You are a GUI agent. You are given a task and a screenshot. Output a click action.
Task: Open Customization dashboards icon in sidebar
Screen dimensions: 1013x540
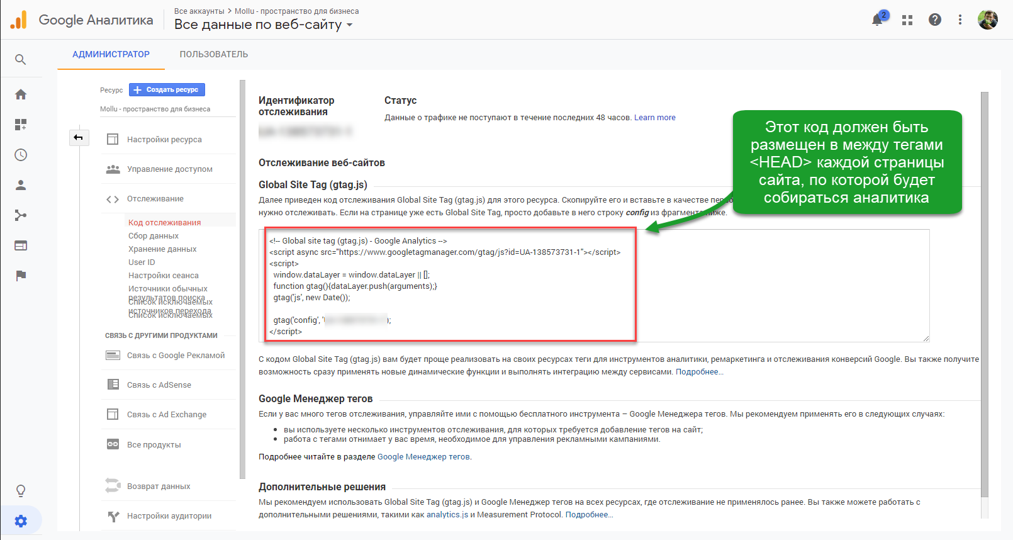(21, 125)
